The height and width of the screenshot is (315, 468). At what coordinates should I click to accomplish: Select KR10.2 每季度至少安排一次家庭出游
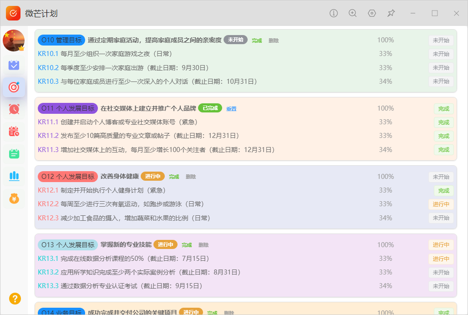(x=123, y=68)
